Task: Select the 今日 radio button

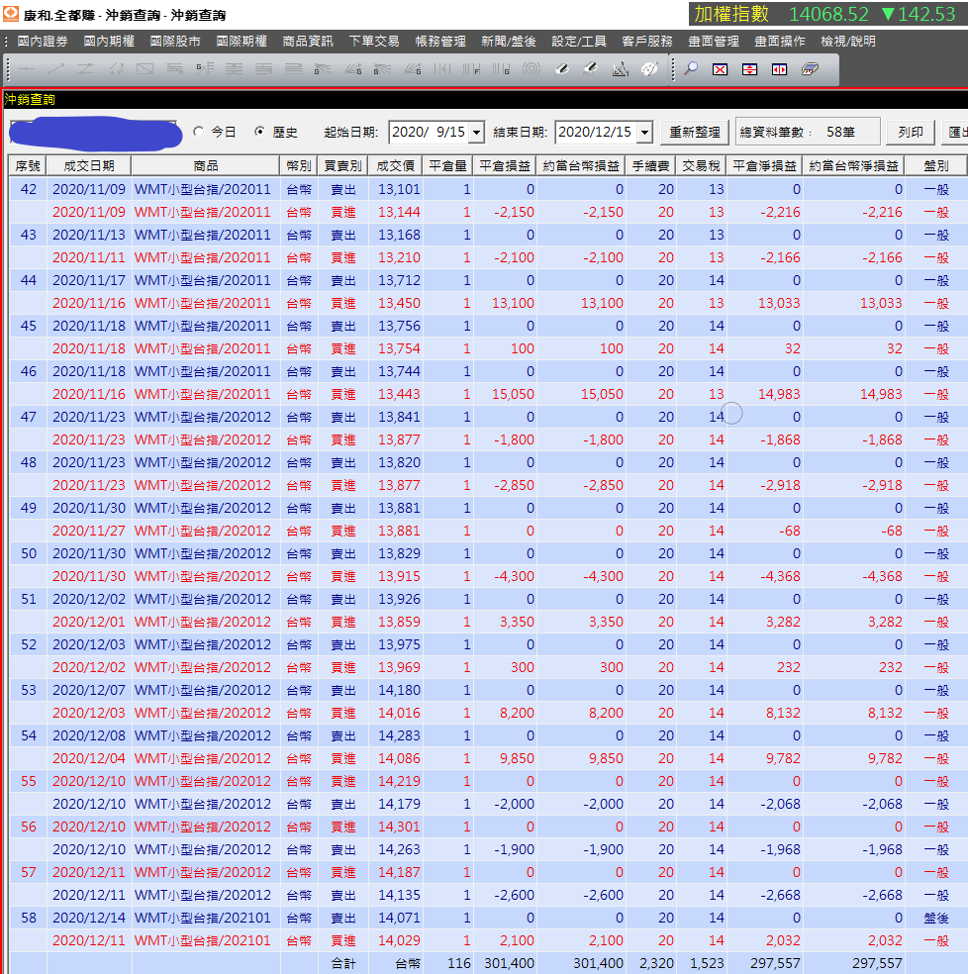Action: click(199, 132)
